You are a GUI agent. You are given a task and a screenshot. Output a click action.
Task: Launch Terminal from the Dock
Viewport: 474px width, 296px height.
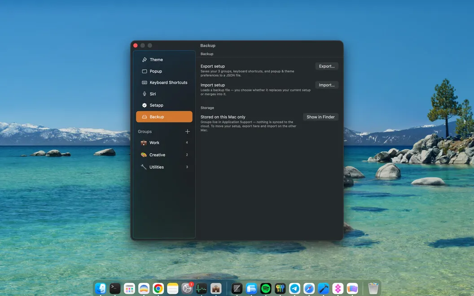115,288
